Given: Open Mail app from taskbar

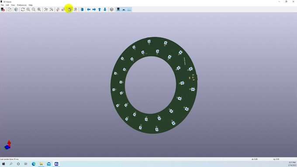Looking at the screenshot, I should 48,164.
